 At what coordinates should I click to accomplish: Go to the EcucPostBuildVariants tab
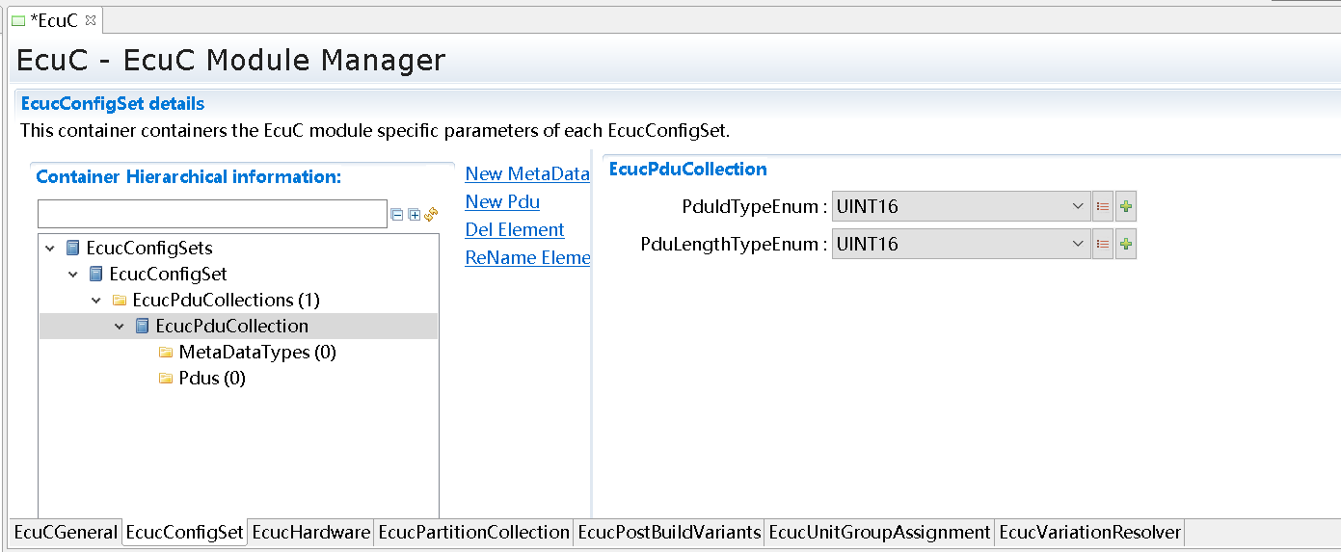pos(669,532)
